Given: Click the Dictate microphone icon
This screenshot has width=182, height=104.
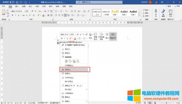Looking at the screenshot, I should coord(156,11).
